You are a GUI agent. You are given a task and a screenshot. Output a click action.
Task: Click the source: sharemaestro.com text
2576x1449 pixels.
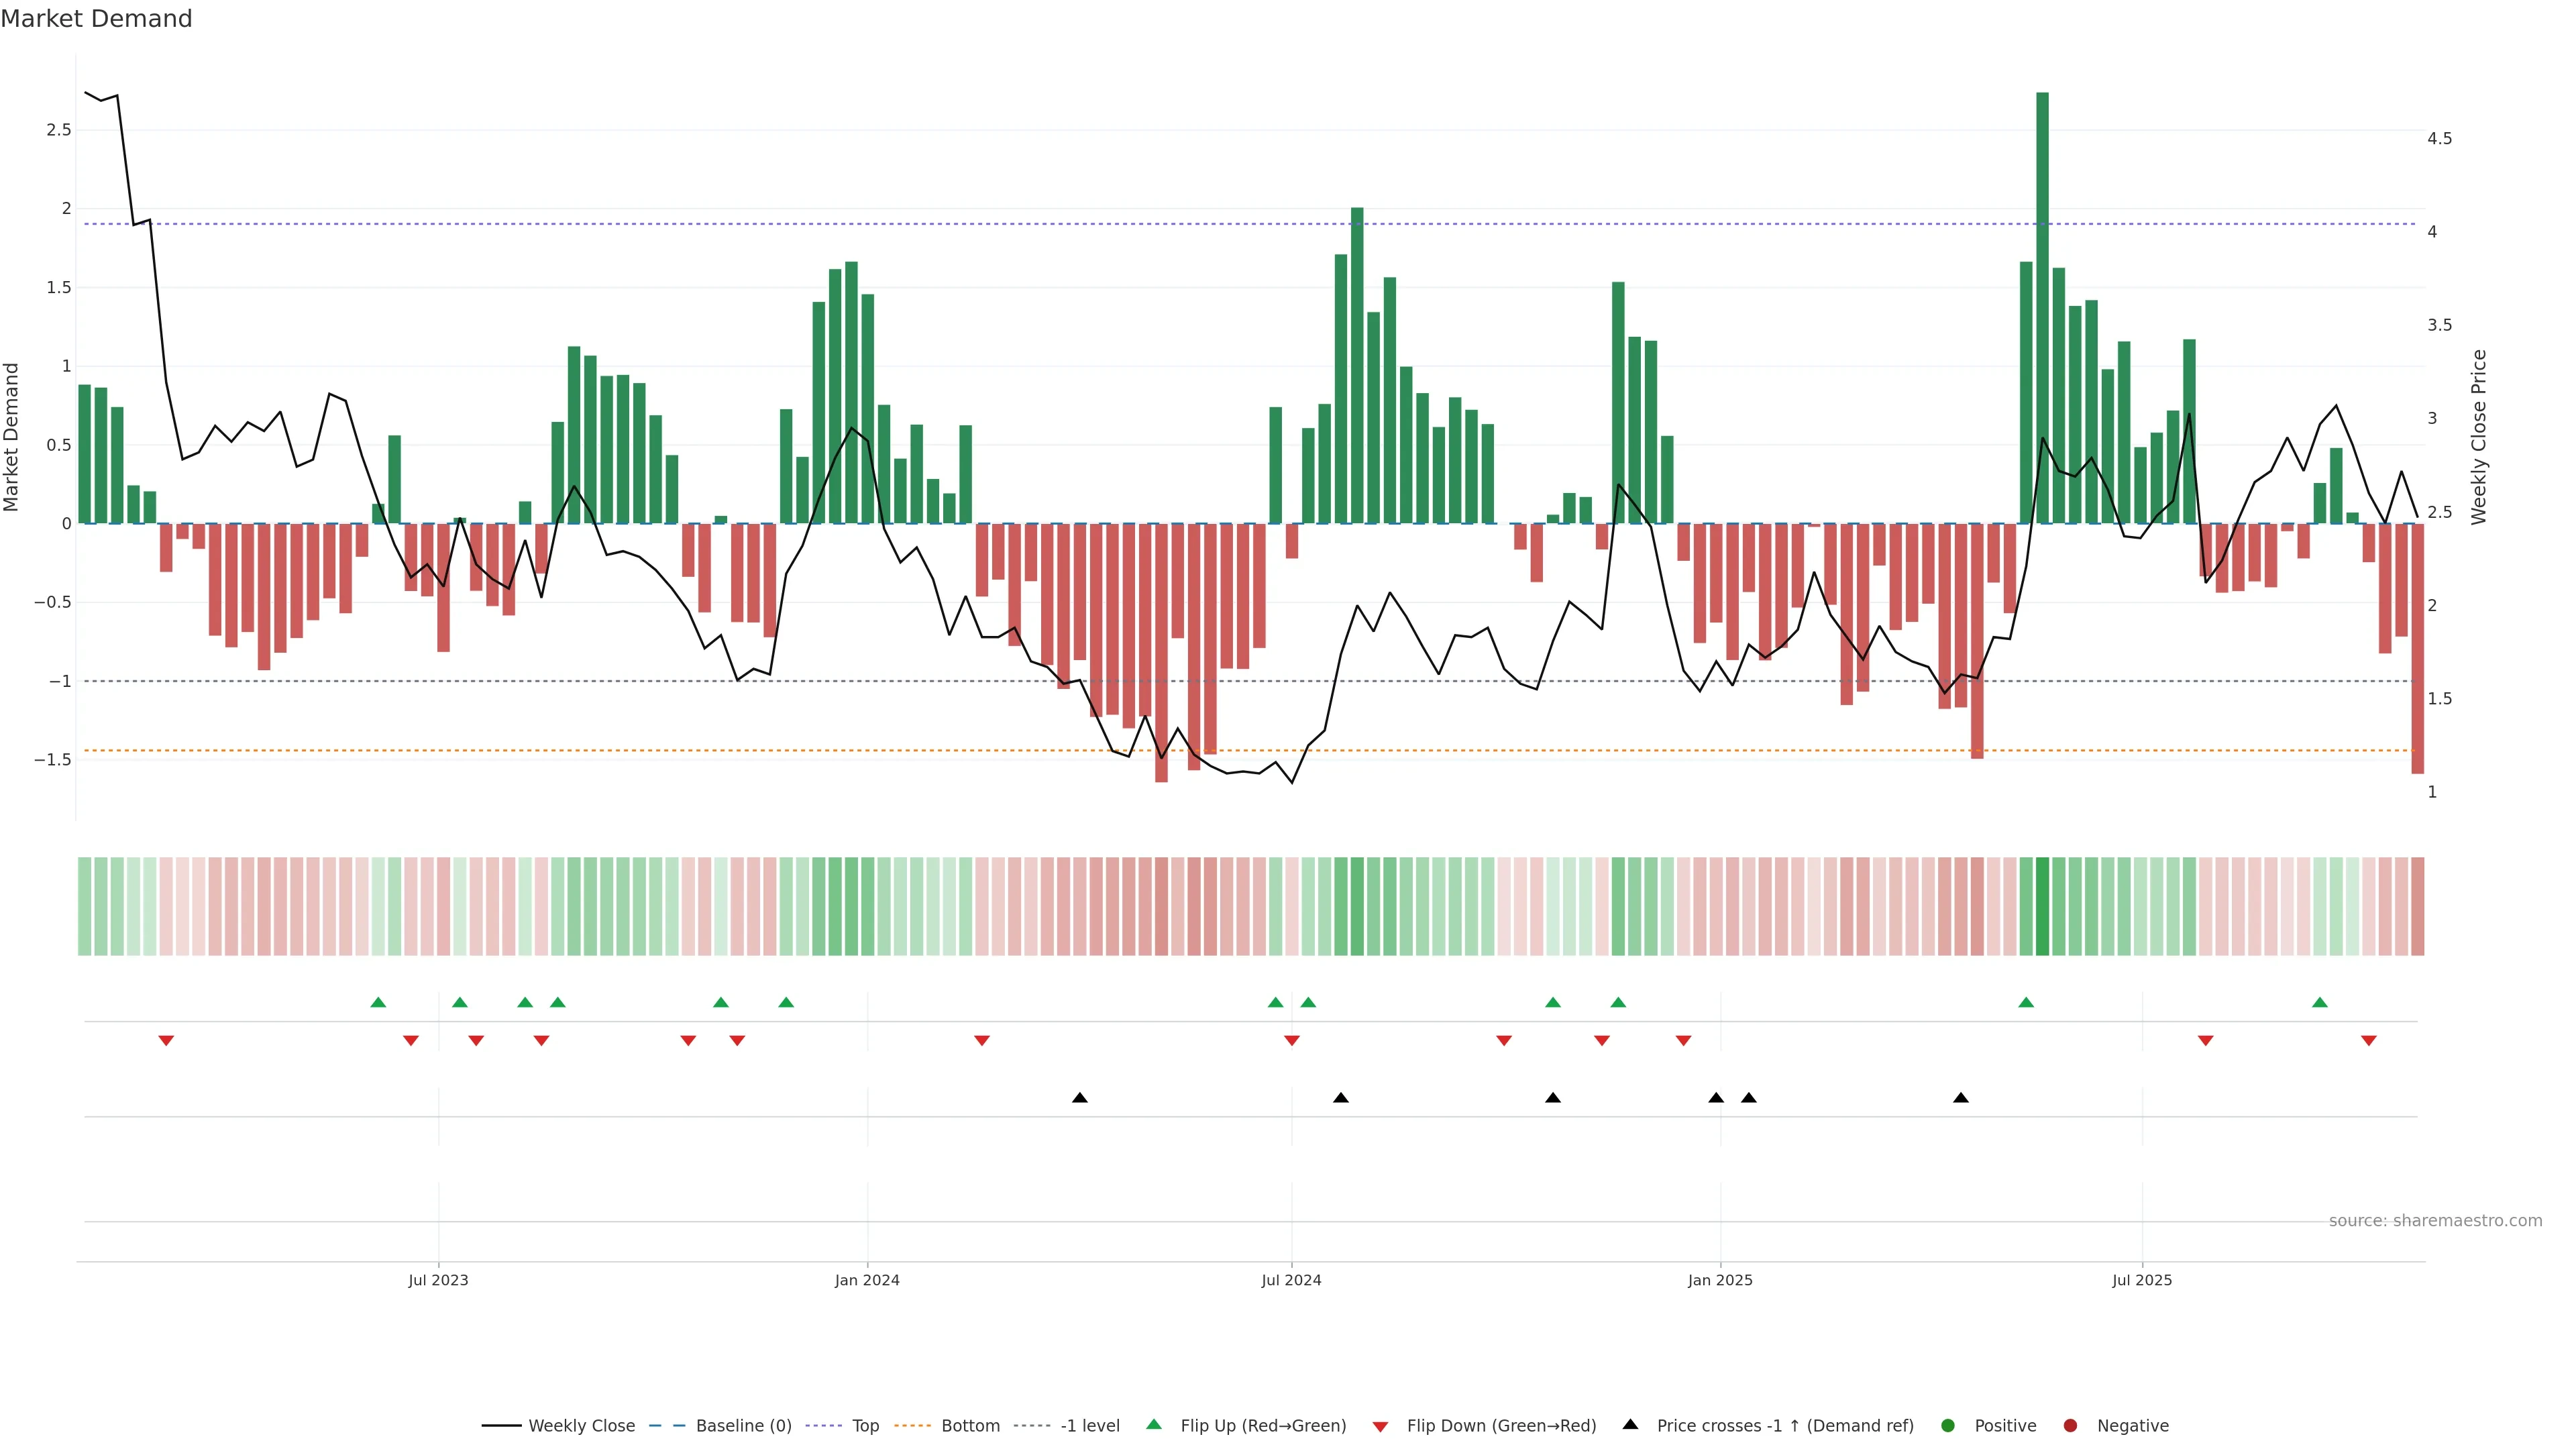pyautogui.click(x=2435, y=1221)
